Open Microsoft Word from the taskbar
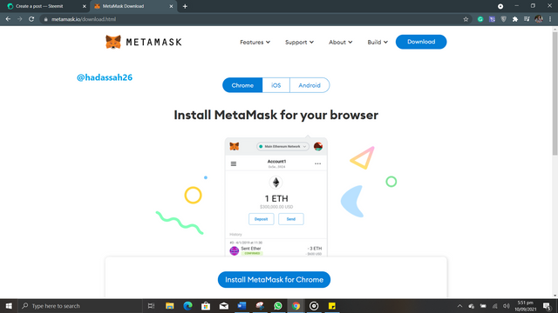Viewport: 558px width, 313px height. pyautogui.click(x=242, y=306)
